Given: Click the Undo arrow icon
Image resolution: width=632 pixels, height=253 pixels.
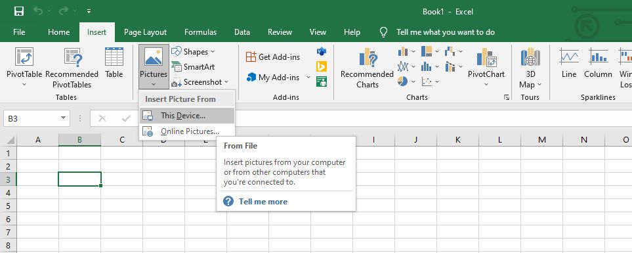Looking at the screenshot, I should (38, 11).
